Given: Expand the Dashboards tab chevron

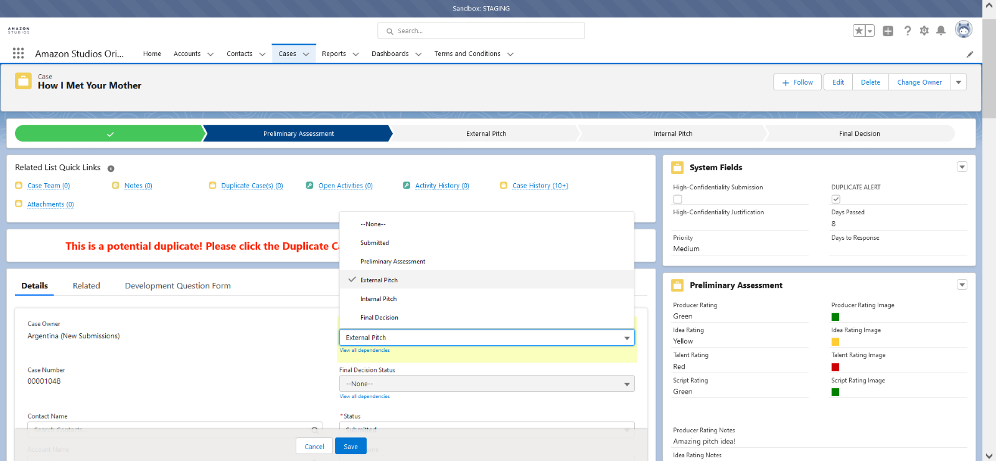Looking at the screenshot, I should point(418,54).
